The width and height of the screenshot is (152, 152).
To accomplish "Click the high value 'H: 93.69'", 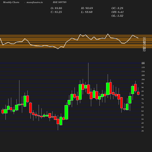I will 87,8.
